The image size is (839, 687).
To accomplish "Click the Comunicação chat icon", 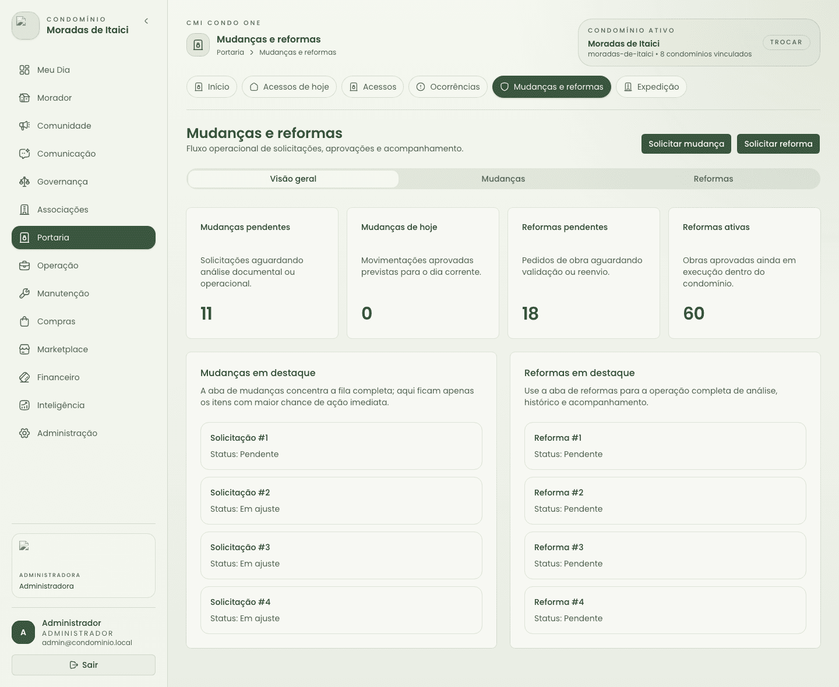I will click(24, 154).
